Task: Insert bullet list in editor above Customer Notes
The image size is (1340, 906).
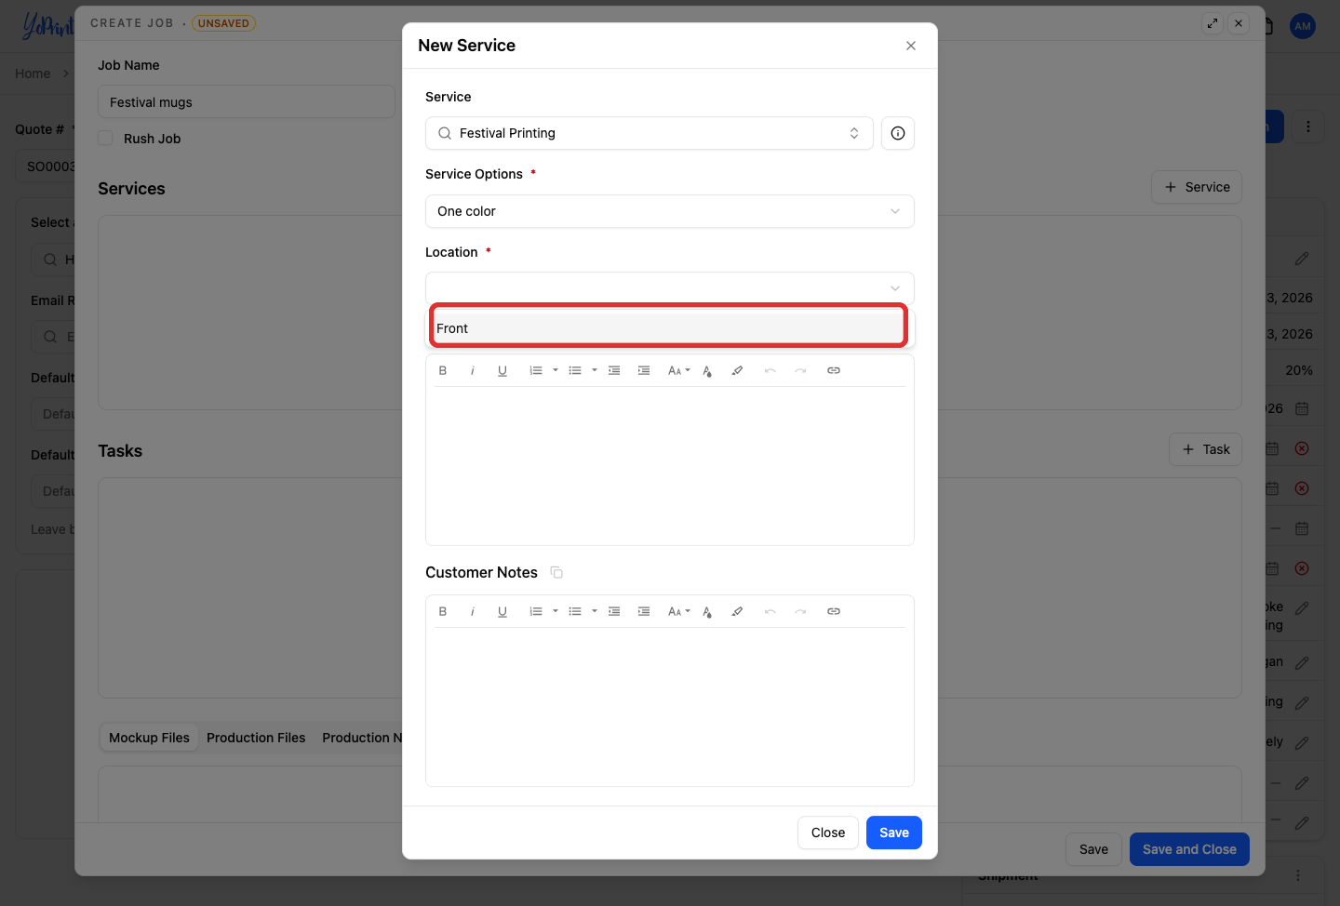Action: pyautogui.click(x=575, y=370)
